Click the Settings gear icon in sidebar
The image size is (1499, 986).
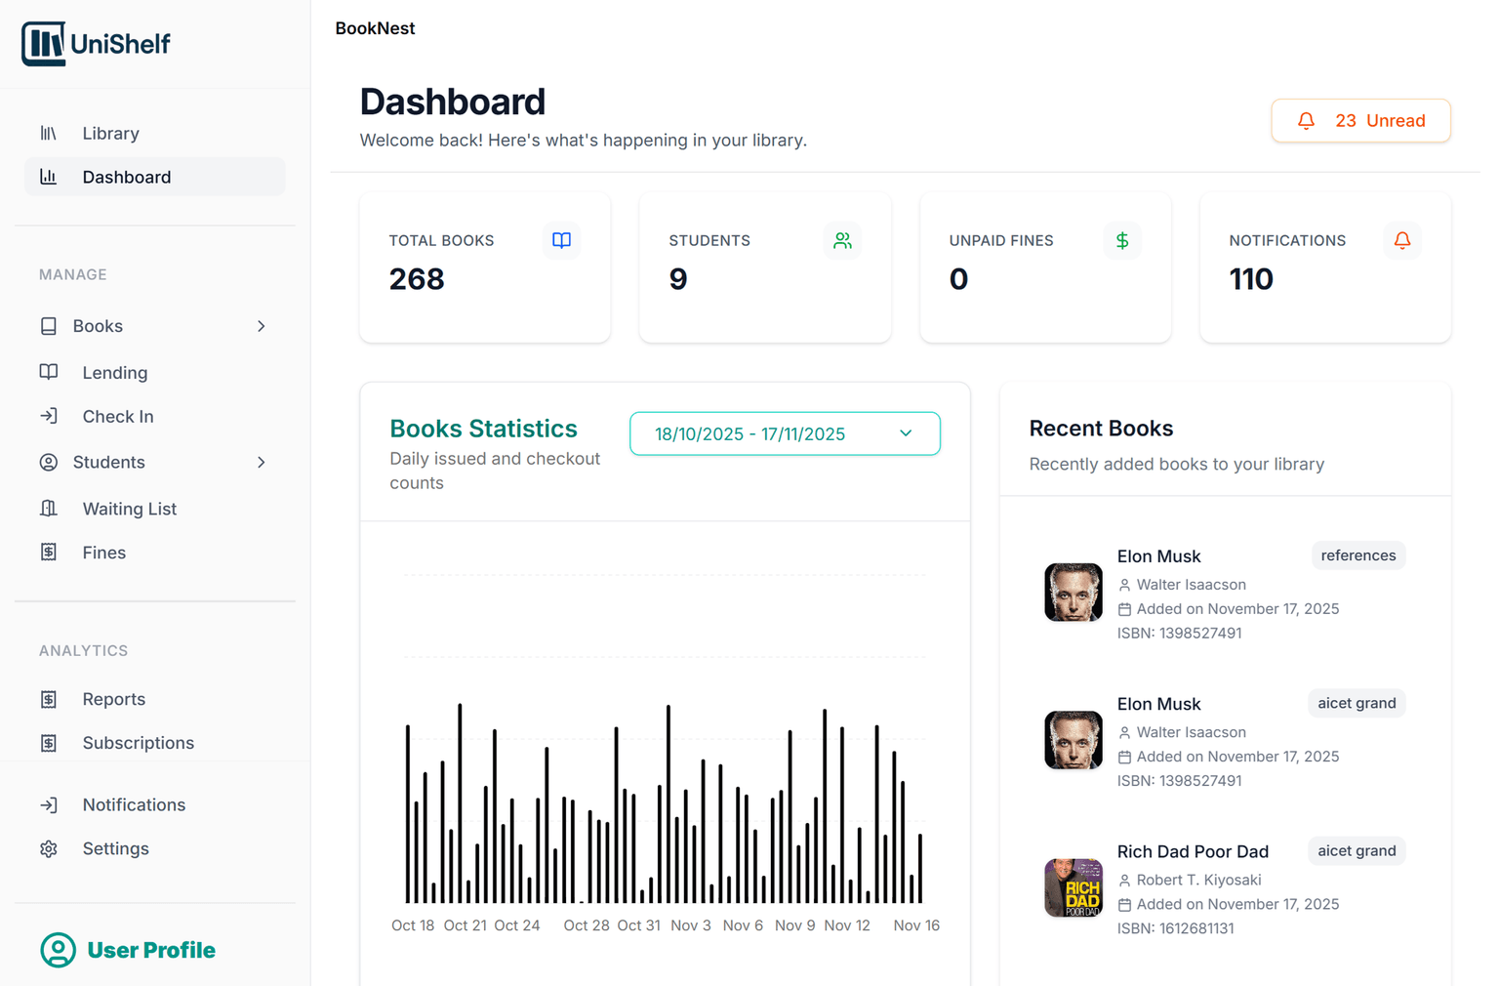tap(49, 849)
